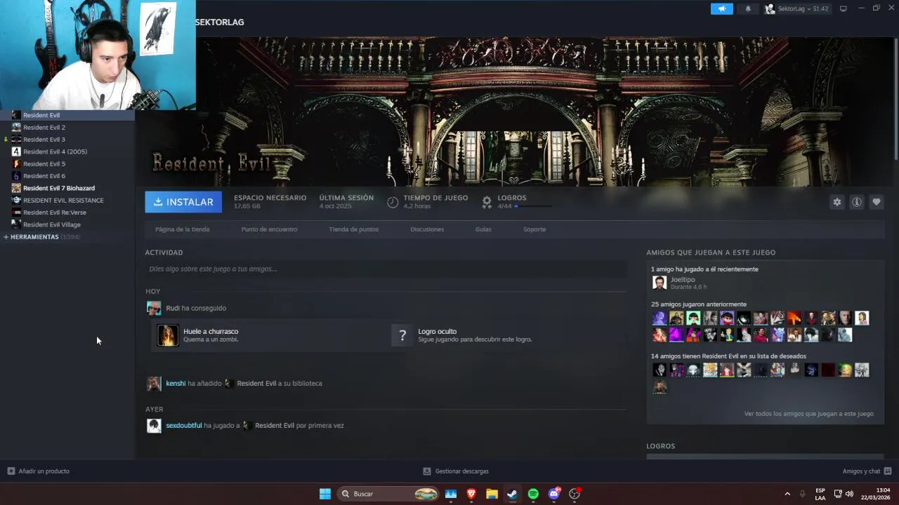Open Discusiones tab

tap(427, 229)
